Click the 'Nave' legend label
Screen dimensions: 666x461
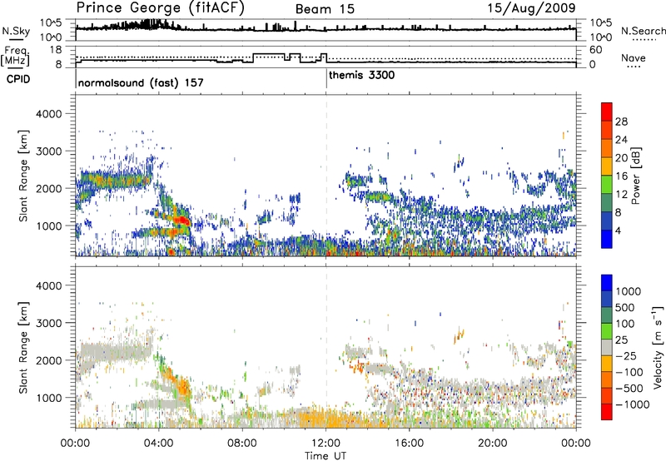point(634,57)
